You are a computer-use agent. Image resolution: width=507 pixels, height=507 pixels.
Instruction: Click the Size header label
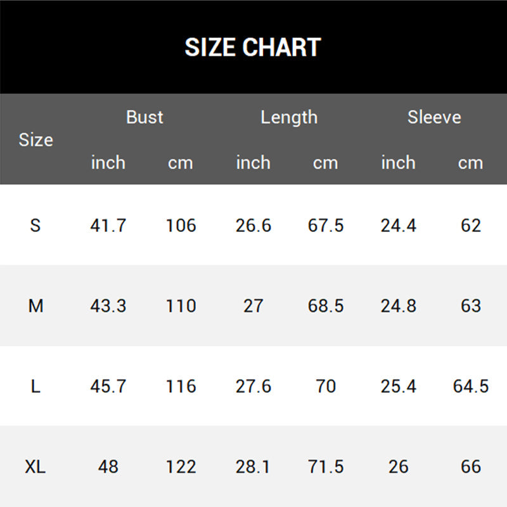[x=35, y=140]
